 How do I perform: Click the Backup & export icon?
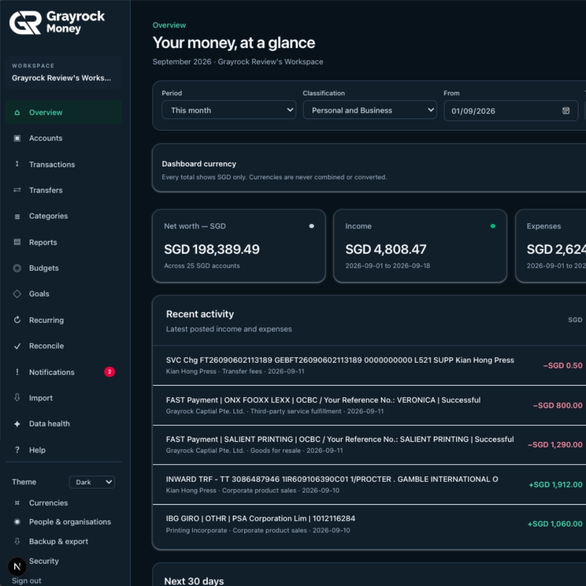pos(17,541)
